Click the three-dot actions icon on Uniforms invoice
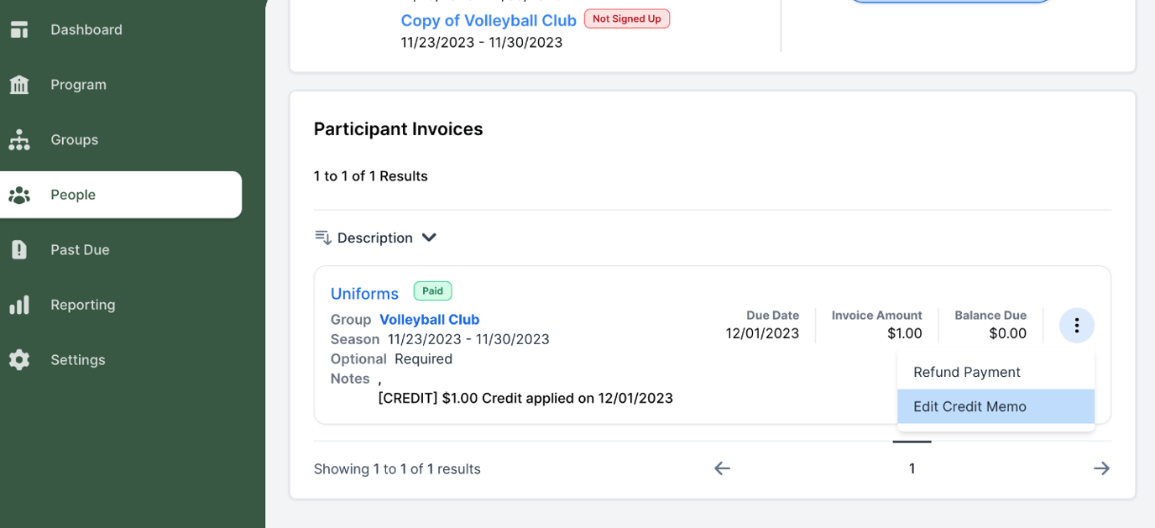1155x528 pixels. click(x=1076, y=325)
